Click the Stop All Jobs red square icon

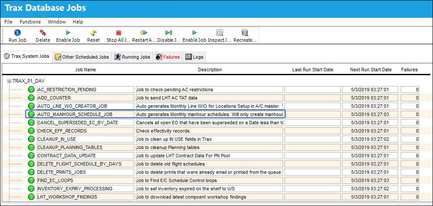coord(119,33)
